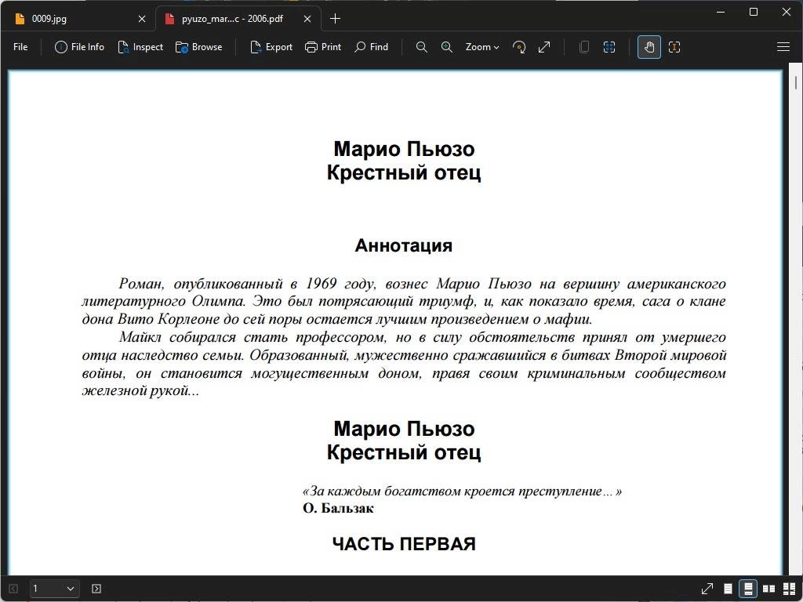Go to previous page arrow

pyautogui.click(x=13, y=589)
